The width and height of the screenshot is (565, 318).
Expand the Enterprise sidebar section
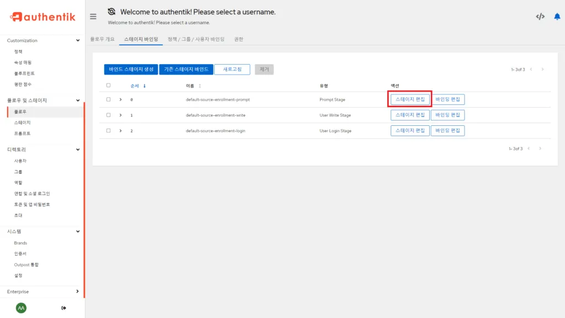77,291
